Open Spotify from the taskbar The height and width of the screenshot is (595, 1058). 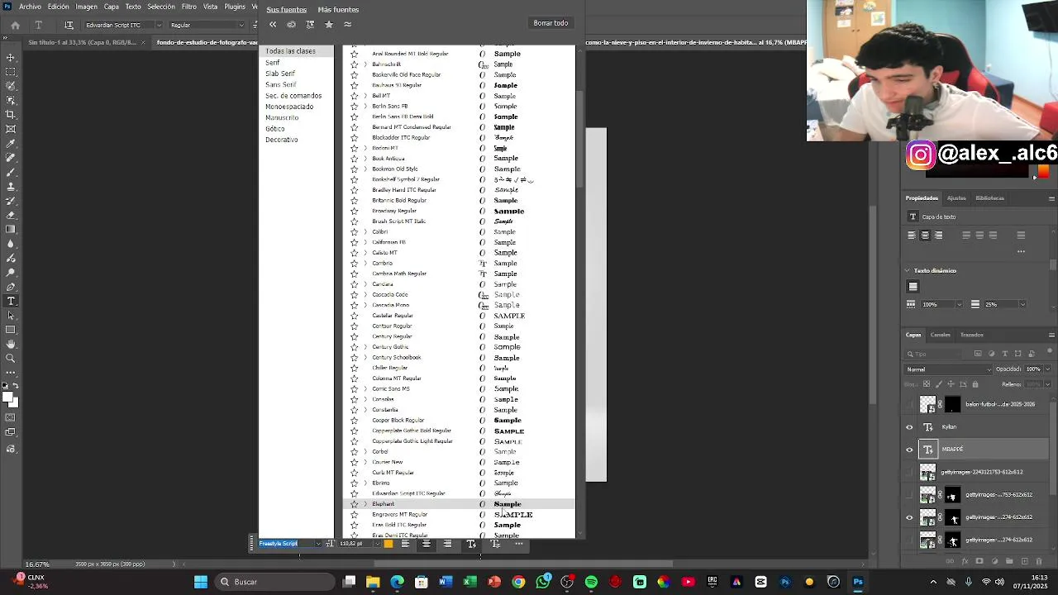[591, 582]
